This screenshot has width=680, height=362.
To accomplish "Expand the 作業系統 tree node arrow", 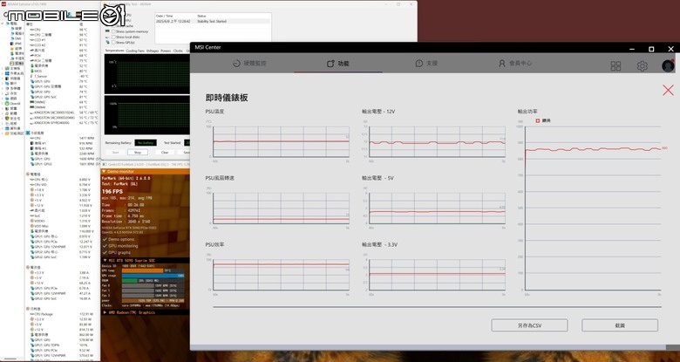I will point(3,73).
